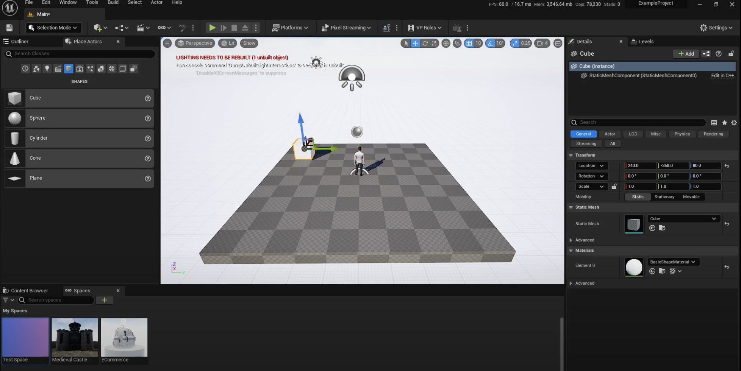Click the Lights category icon in Place Actors

47,69
